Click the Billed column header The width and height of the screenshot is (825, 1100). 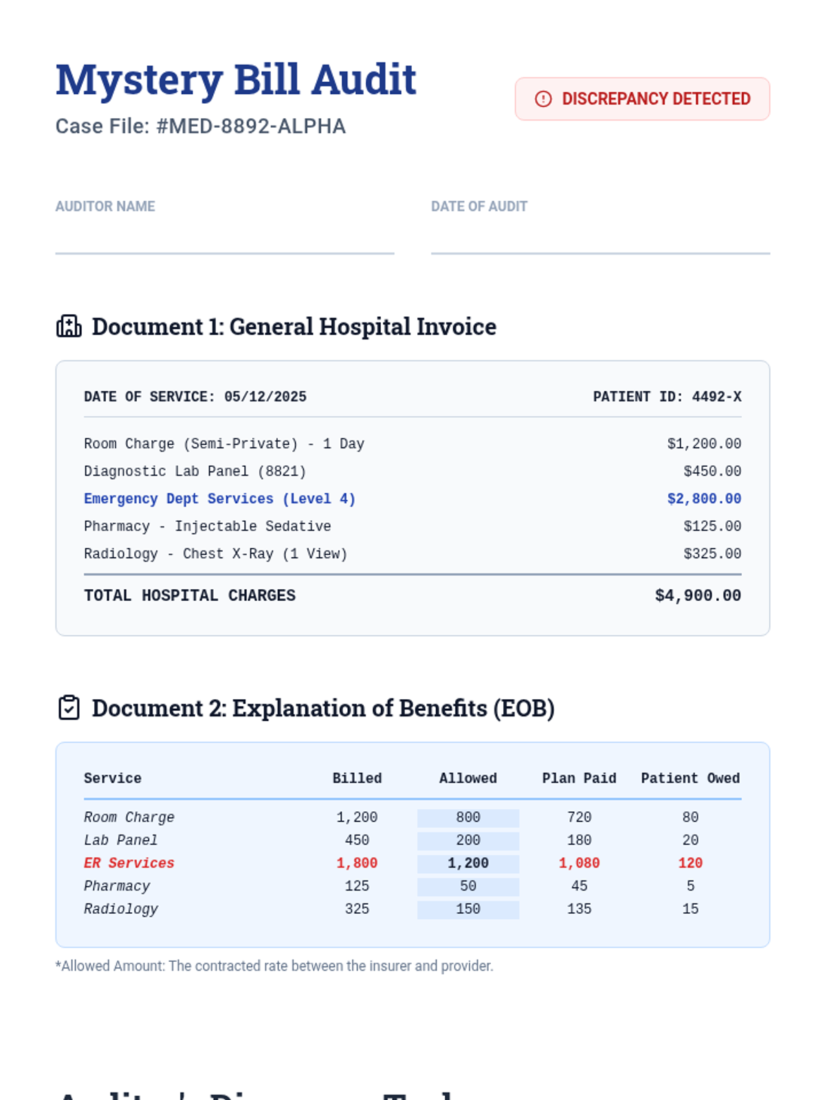tap(357, 778)
